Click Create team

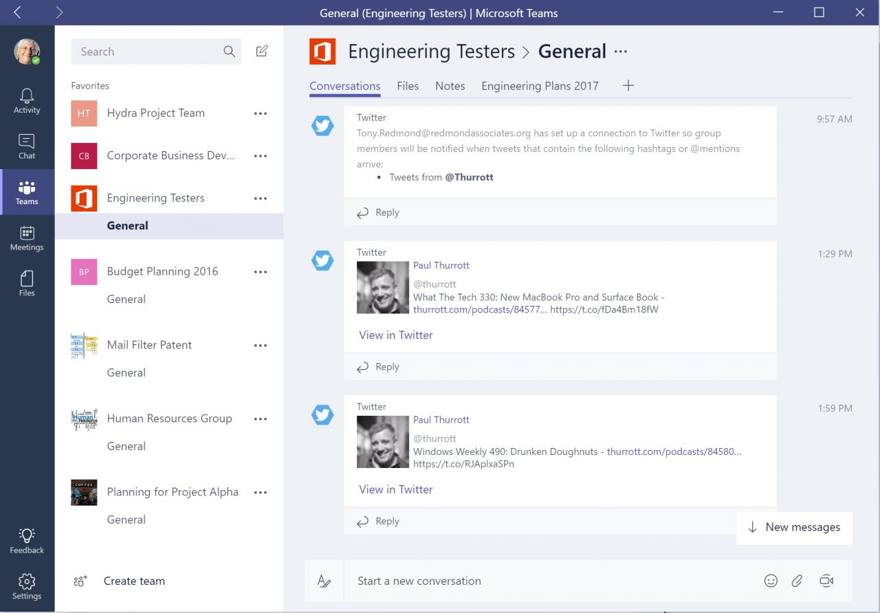point(134,581)
